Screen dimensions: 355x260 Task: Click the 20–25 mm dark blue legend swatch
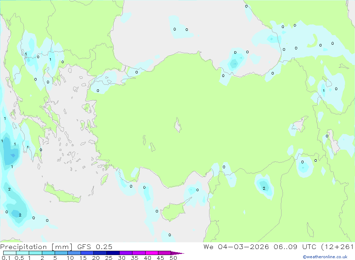tap(100, 253)
